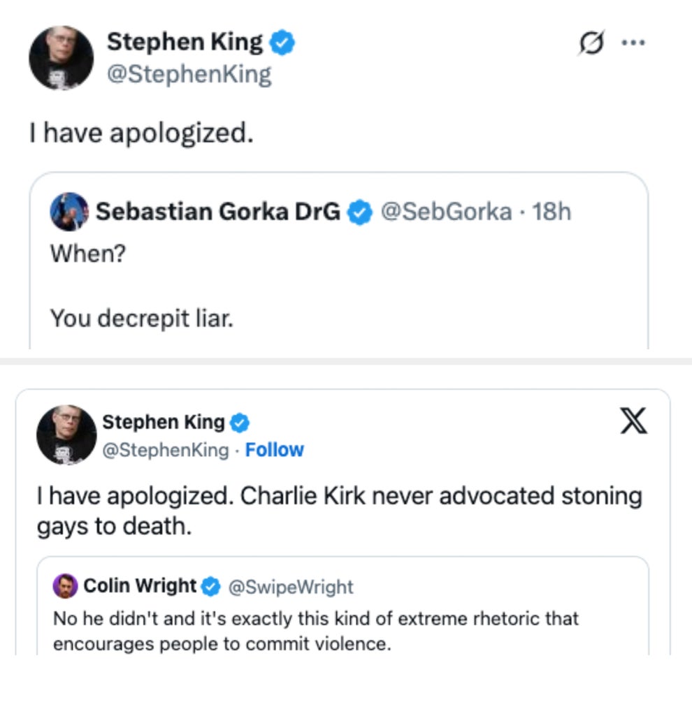Click the Follow link under Stephen King's name

pos(275,450)
